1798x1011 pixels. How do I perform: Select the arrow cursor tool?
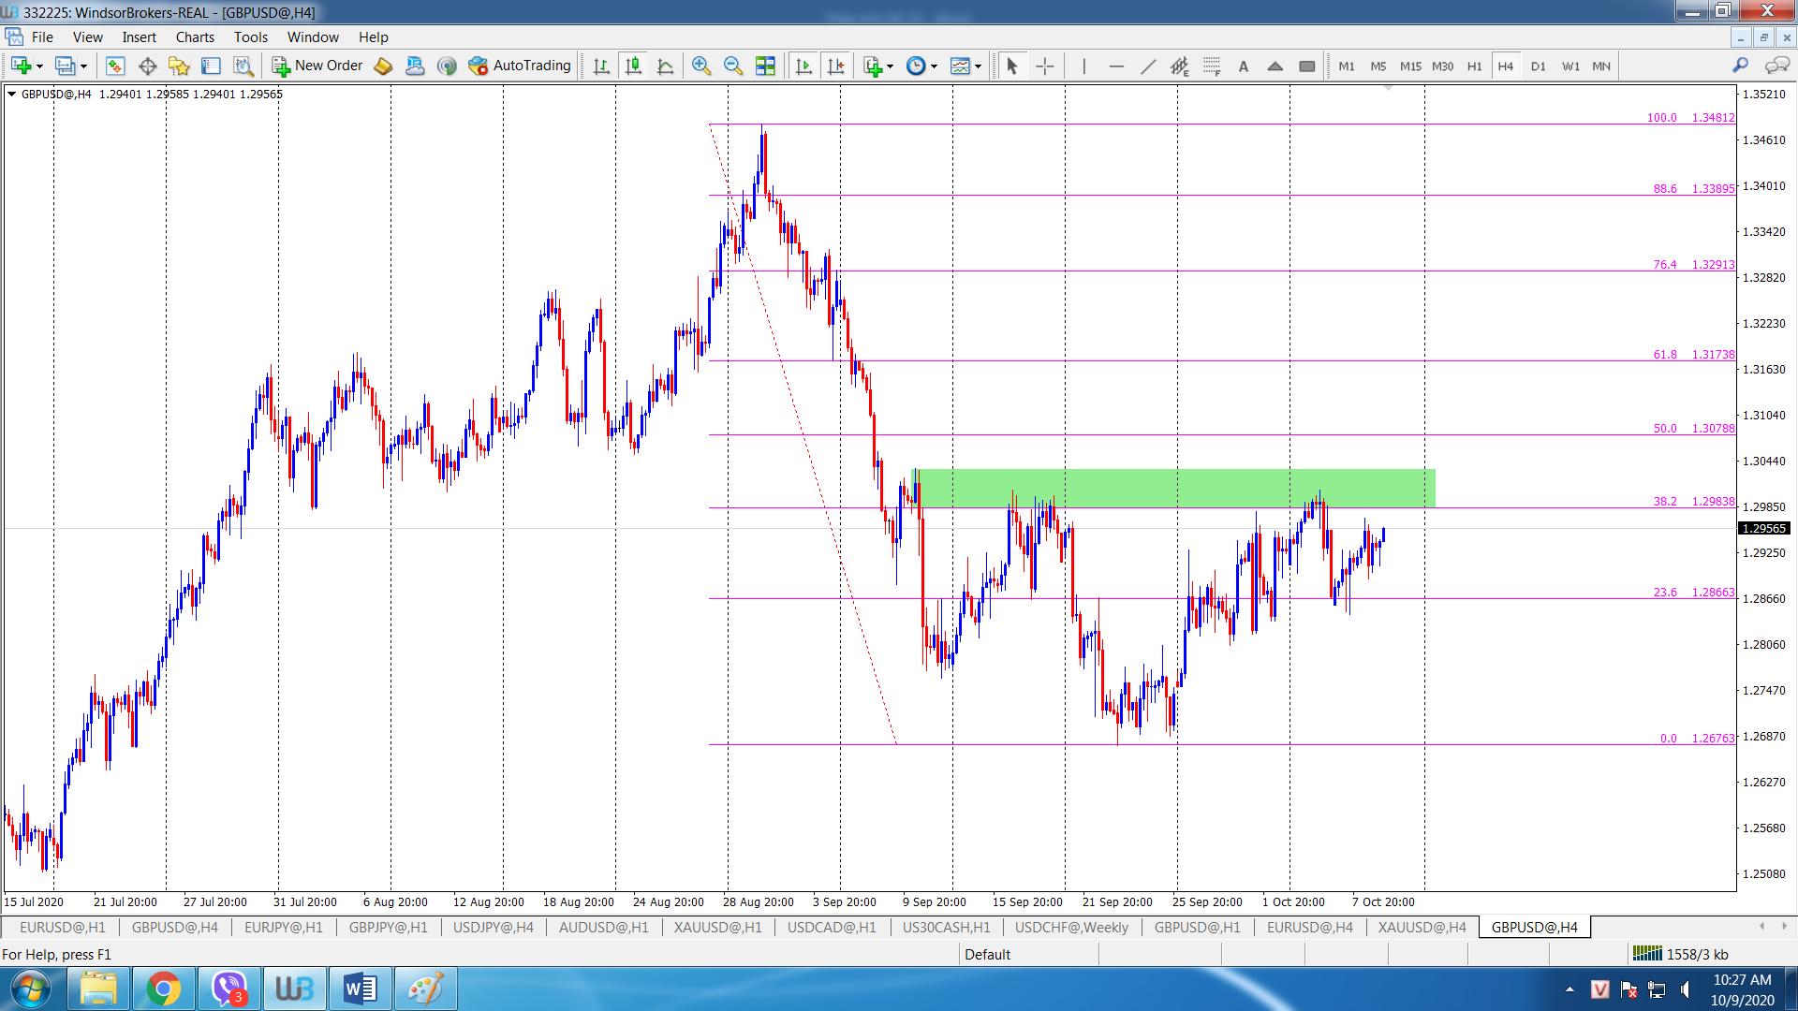[1011, 66]
